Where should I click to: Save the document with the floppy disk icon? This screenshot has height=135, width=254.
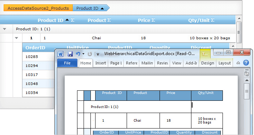[70, 54]
